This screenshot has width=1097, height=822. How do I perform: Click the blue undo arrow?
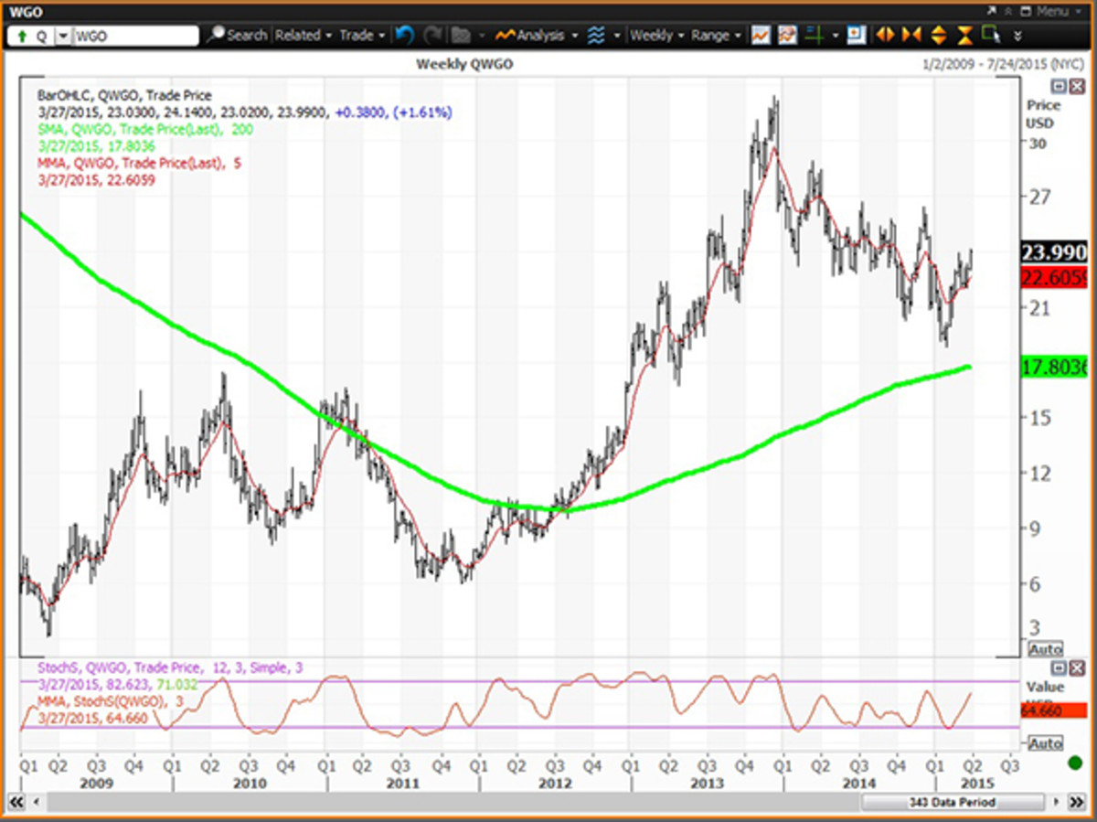coord(404,36)
